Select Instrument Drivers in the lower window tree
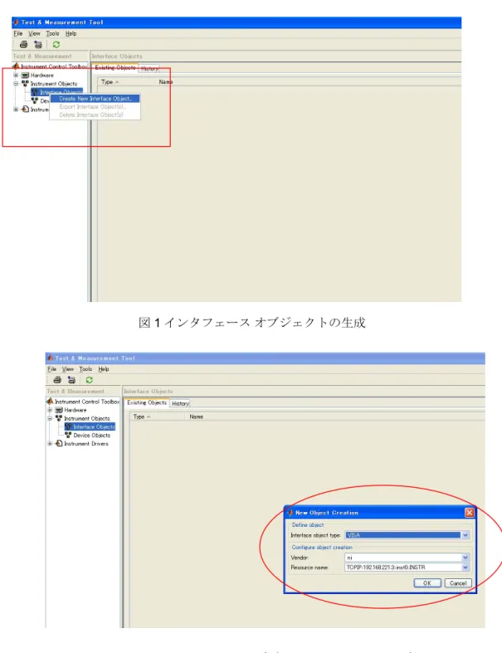 [x=86, y=444]
